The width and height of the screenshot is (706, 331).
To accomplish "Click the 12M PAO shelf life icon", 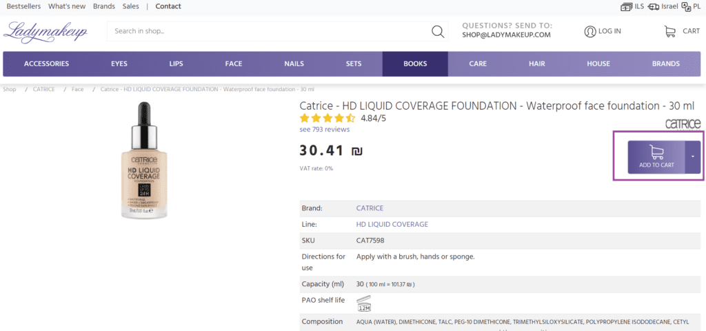I will 364,304.
